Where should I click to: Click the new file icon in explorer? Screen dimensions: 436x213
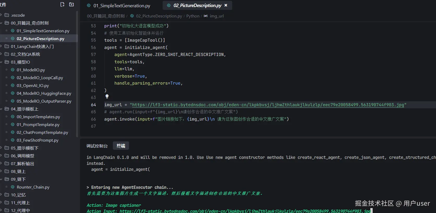62,4
